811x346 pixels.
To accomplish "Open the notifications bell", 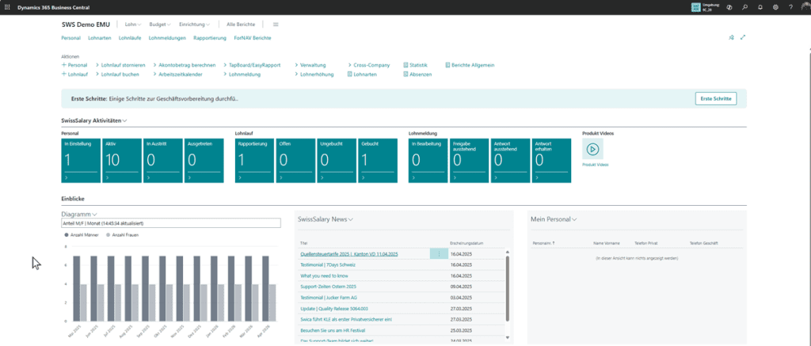I will click(x=760, y=6).
